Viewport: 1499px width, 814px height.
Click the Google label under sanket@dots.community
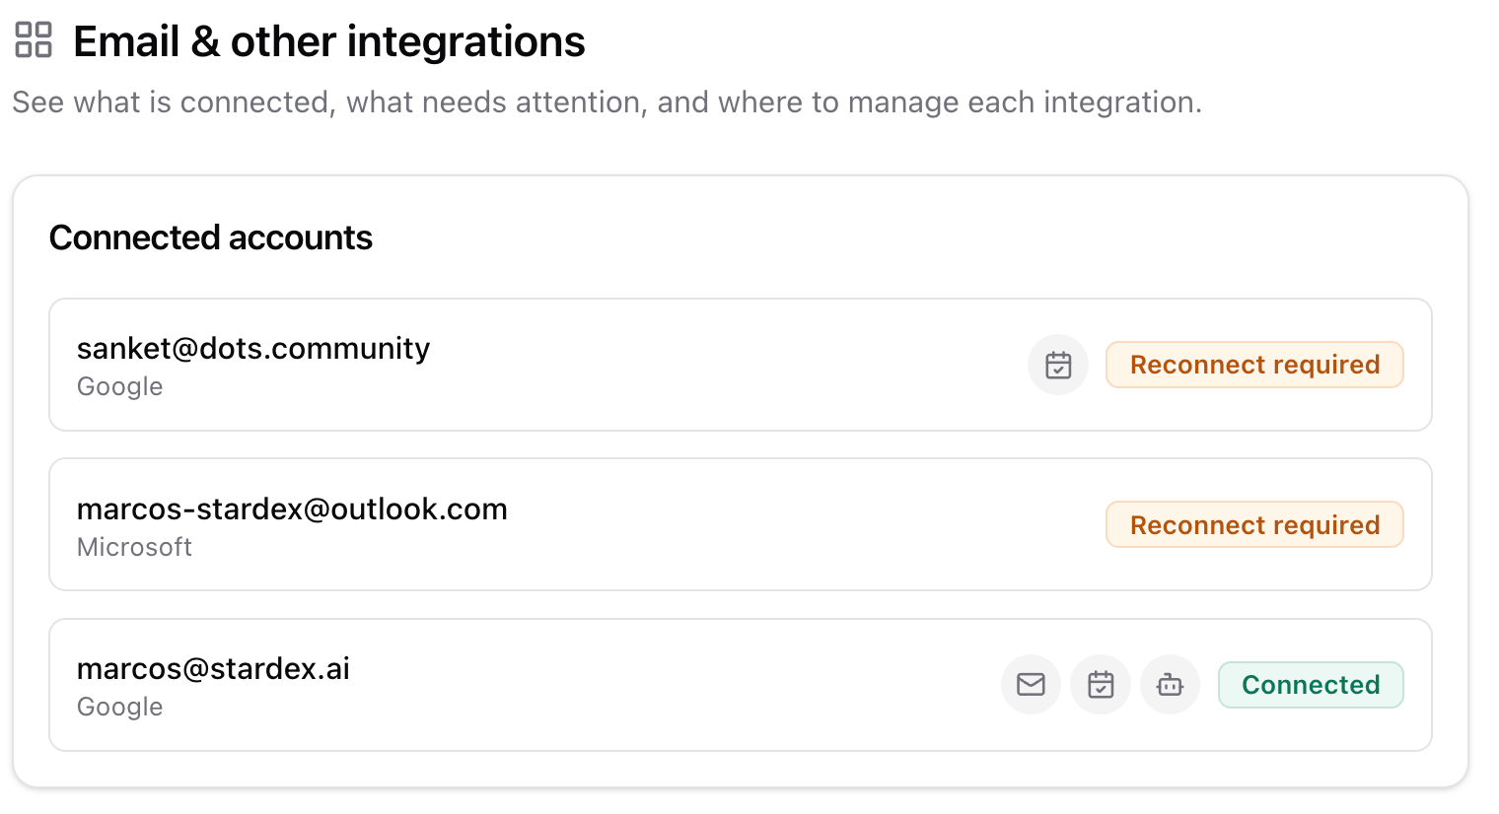click(x=119, y=387)
